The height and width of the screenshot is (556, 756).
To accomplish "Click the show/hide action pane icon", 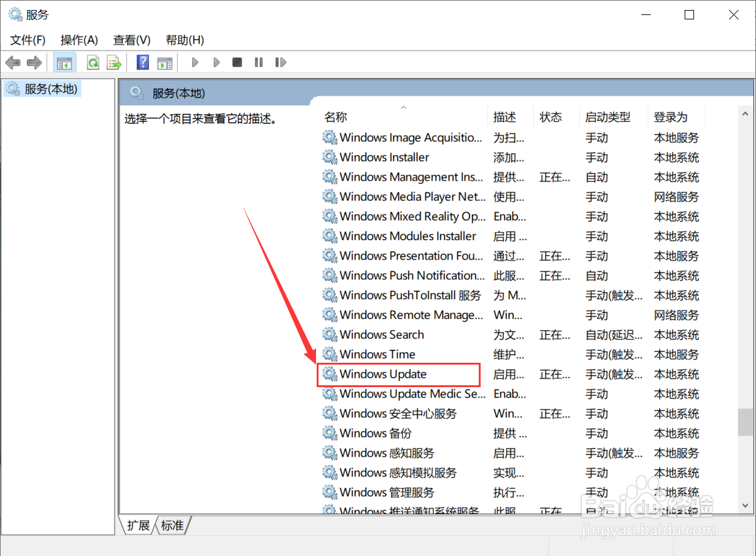I will [165, 63].
